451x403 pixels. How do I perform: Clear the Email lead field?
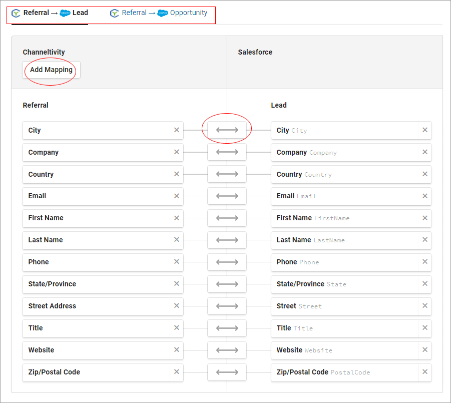[425, 196]
